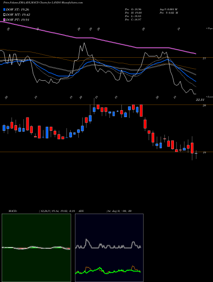Click the 'MACD:' panel heading
213x282 pixels.
coord(13,211)
